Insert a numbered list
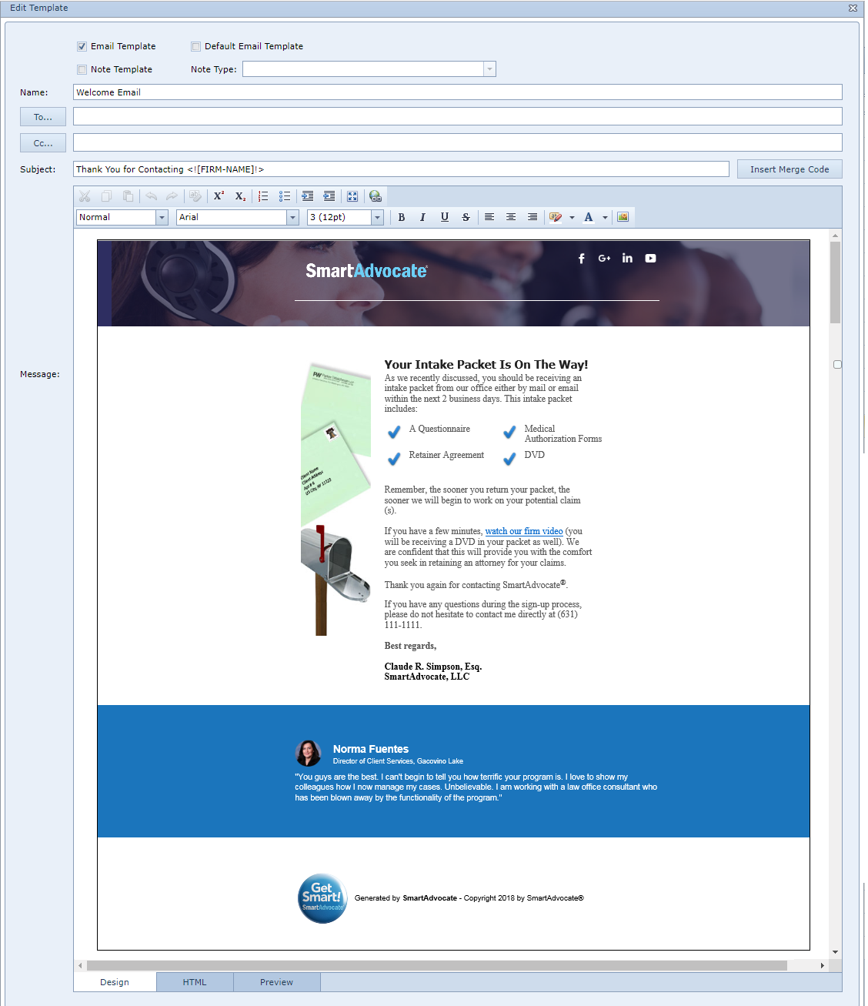 click(263, 196)
